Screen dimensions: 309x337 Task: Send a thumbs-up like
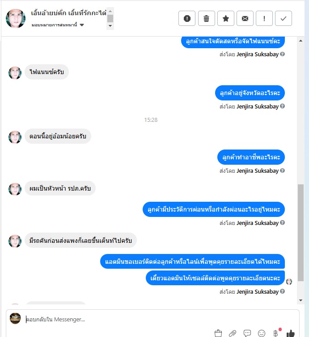[x=291, y=333]
